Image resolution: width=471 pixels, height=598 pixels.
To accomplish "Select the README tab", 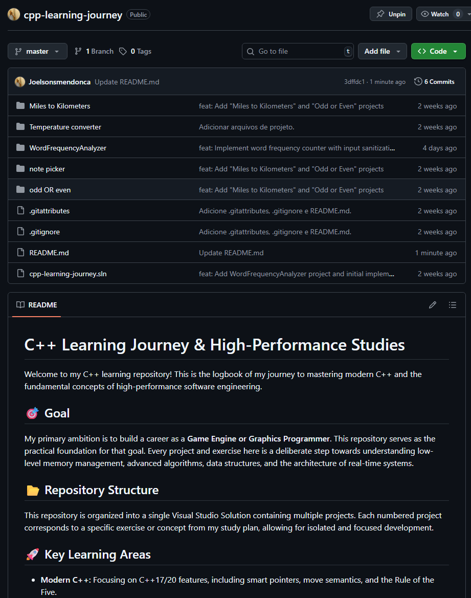I will 37,305.
